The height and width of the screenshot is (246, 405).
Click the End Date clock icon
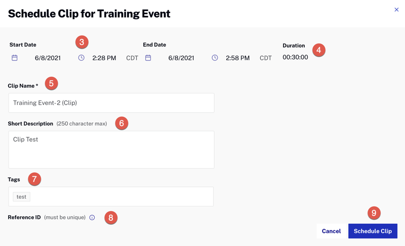(x=215, y=58)
